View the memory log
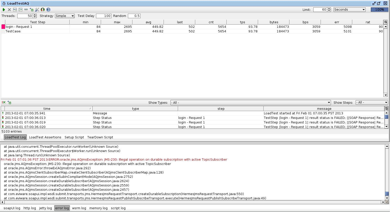The image size is (390, 212). pyautogui.click(x=98, y=208)
